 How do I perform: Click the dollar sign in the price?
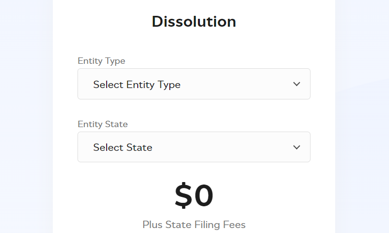[x=183, y=196]
